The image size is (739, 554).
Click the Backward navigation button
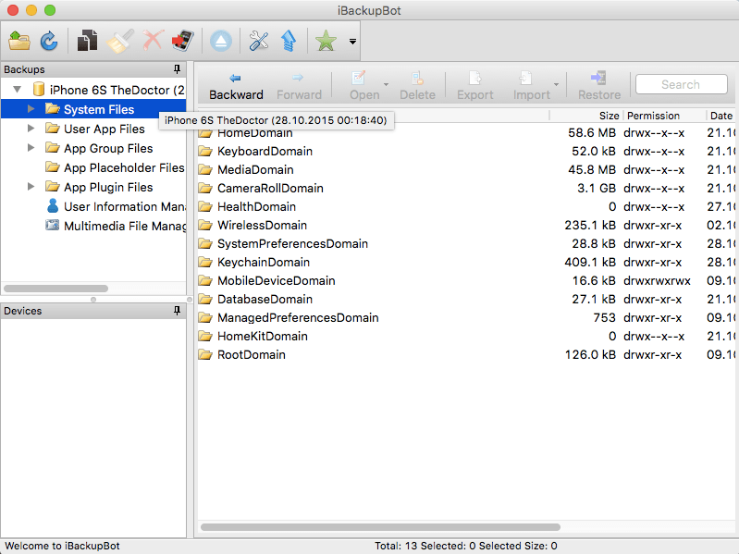[236, 86]
